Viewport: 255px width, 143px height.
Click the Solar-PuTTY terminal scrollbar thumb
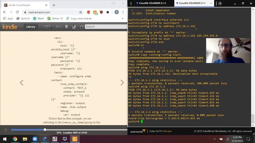pos(253,119)
